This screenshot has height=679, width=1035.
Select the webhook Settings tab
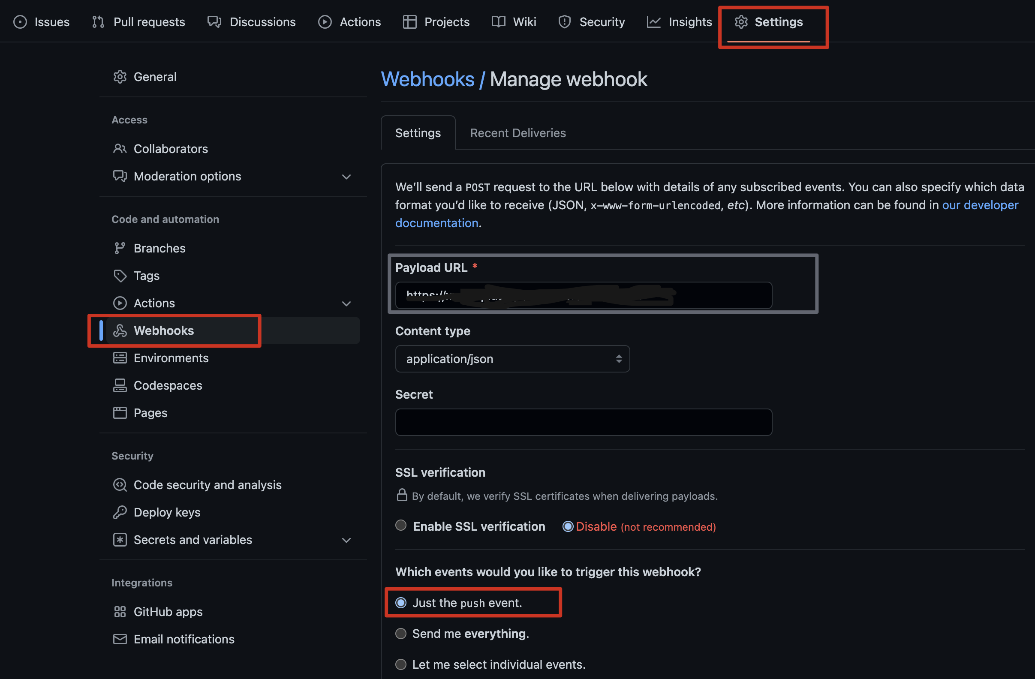[418, 133]
